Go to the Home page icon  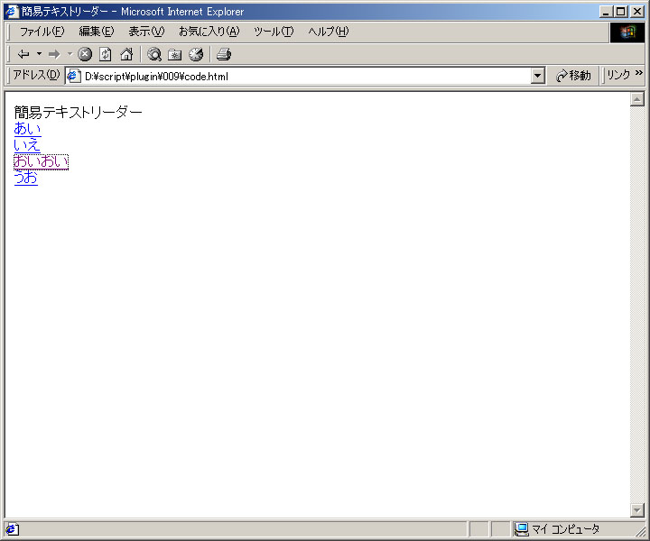(126, 54)
